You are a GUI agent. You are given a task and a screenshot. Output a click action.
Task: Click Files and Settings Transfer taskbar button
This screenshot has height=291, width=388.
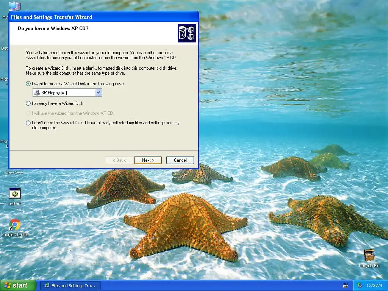(x=70, y=286)
